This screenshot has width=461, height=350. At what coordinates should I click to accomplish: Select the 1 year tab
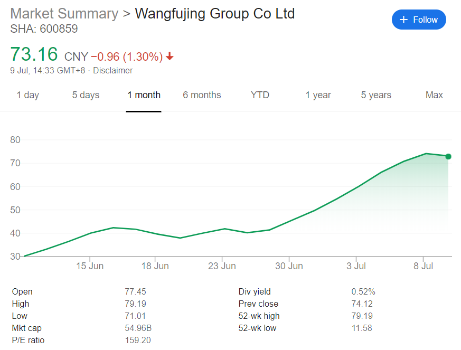click(318, 95)
